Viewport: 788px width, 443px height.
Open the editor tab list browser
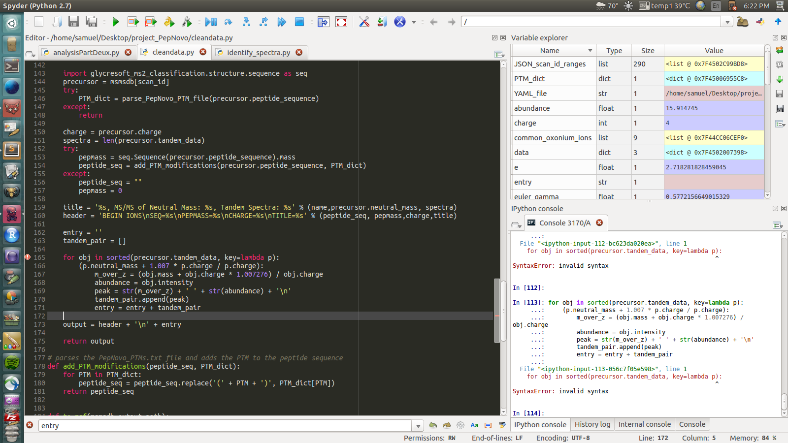[31, 54]
